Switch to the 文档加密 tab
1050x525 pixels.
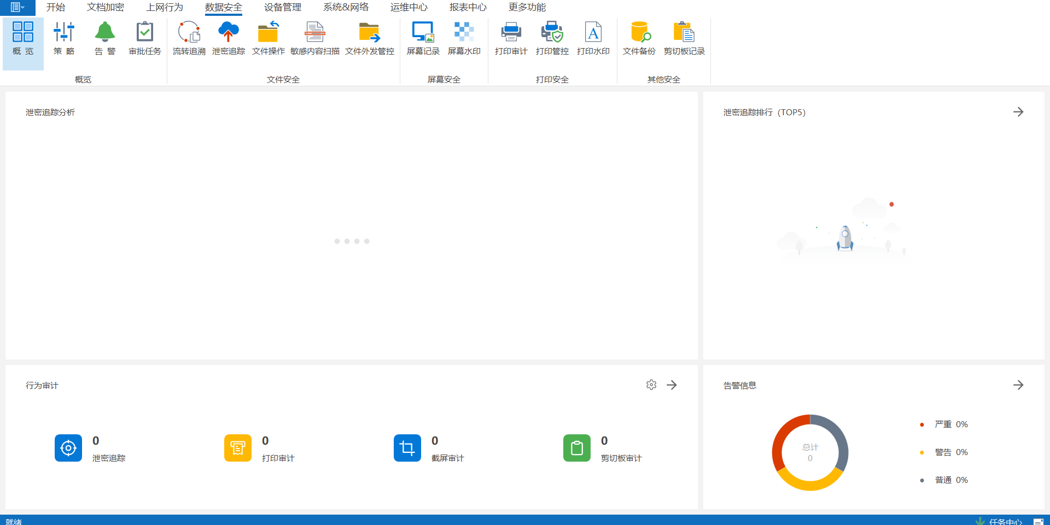106,7
